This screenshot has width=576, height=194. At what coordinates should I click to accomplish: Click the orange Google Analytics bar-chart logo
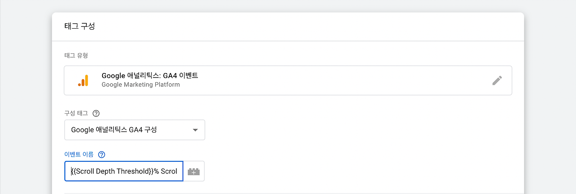[83, 81]
